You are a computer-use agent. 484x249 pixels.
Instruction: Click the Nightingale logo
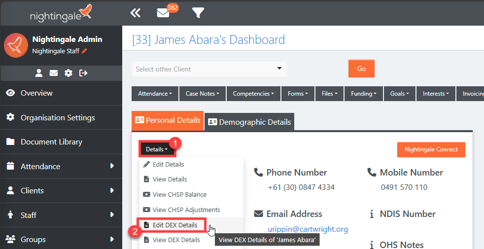[61, 13]
